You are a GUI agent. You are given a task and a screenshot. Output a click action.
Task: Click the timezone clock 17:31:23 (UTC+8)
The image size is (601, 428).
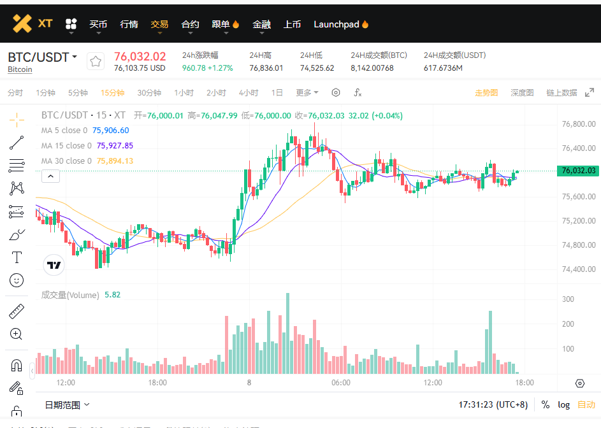tap(493, 404)
